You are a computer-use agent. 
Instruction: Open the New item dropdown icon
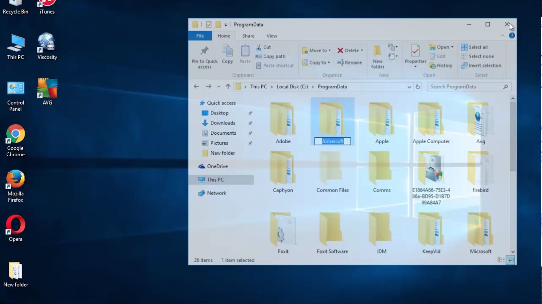pyautogui.click(x=393, y=47)
